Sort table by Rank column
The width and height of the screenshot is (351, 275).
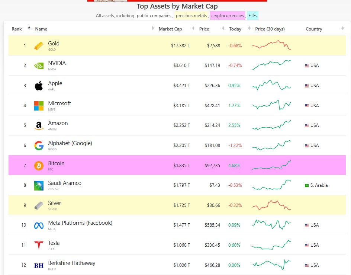point(17,29)
